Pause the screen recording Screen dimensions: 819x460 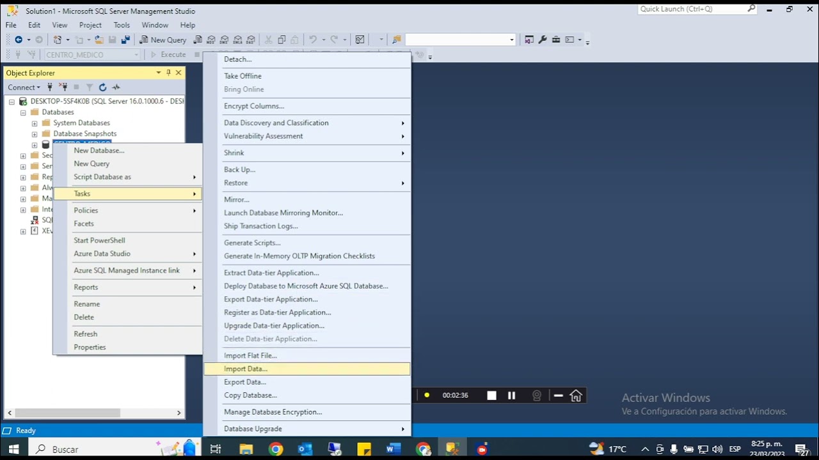pyautogui.click(x=511, y=395)
